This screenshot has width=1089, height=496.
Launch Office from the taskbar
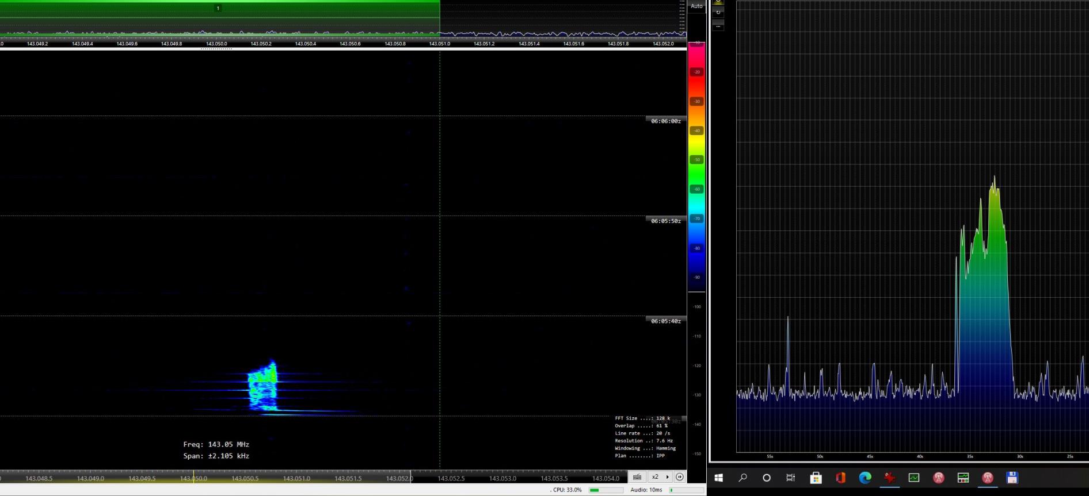tap(840, 478)
